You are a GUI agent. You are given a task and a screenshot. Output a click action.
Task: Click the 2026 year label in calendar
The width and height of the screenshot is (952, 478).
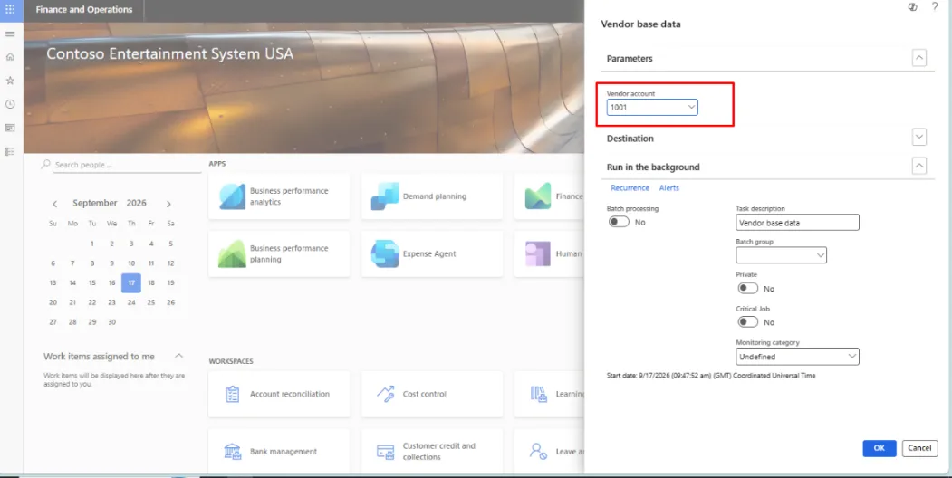point(137,203)
